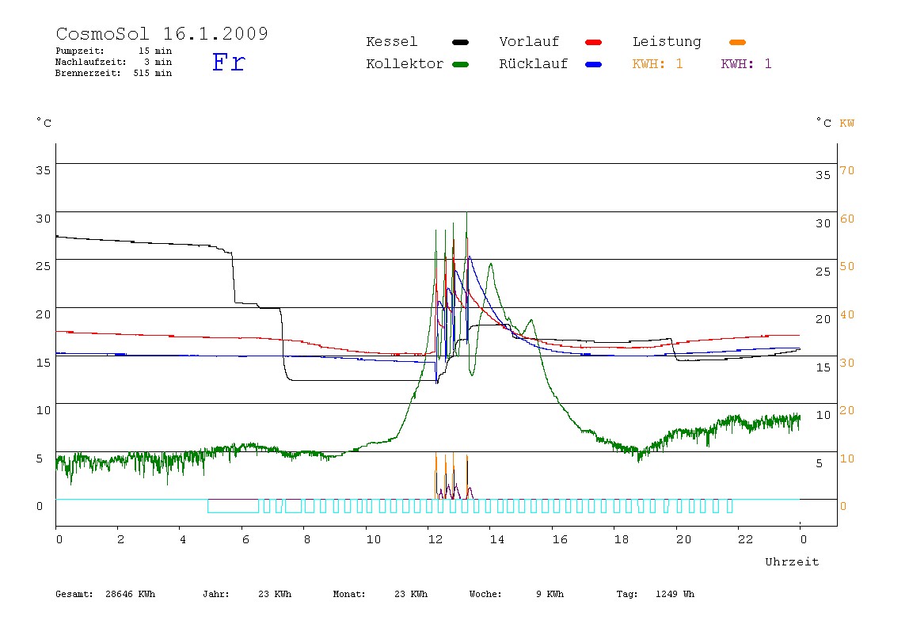Click the "Jahr:" footer label
909x643 pixels.
click(x=215, y=594)
